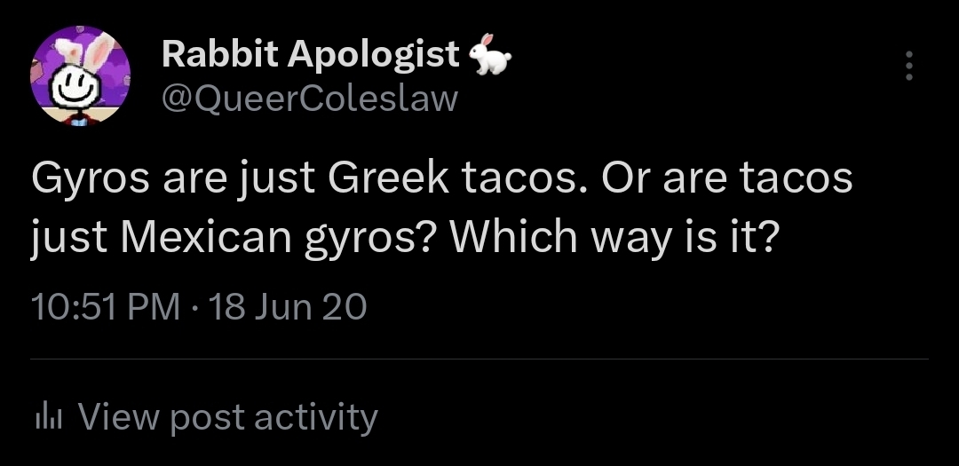Image resolution: width=959 pixels, height=466 pixels.
Task: Click the display name Rabbit Apologist
Action: 311,55
